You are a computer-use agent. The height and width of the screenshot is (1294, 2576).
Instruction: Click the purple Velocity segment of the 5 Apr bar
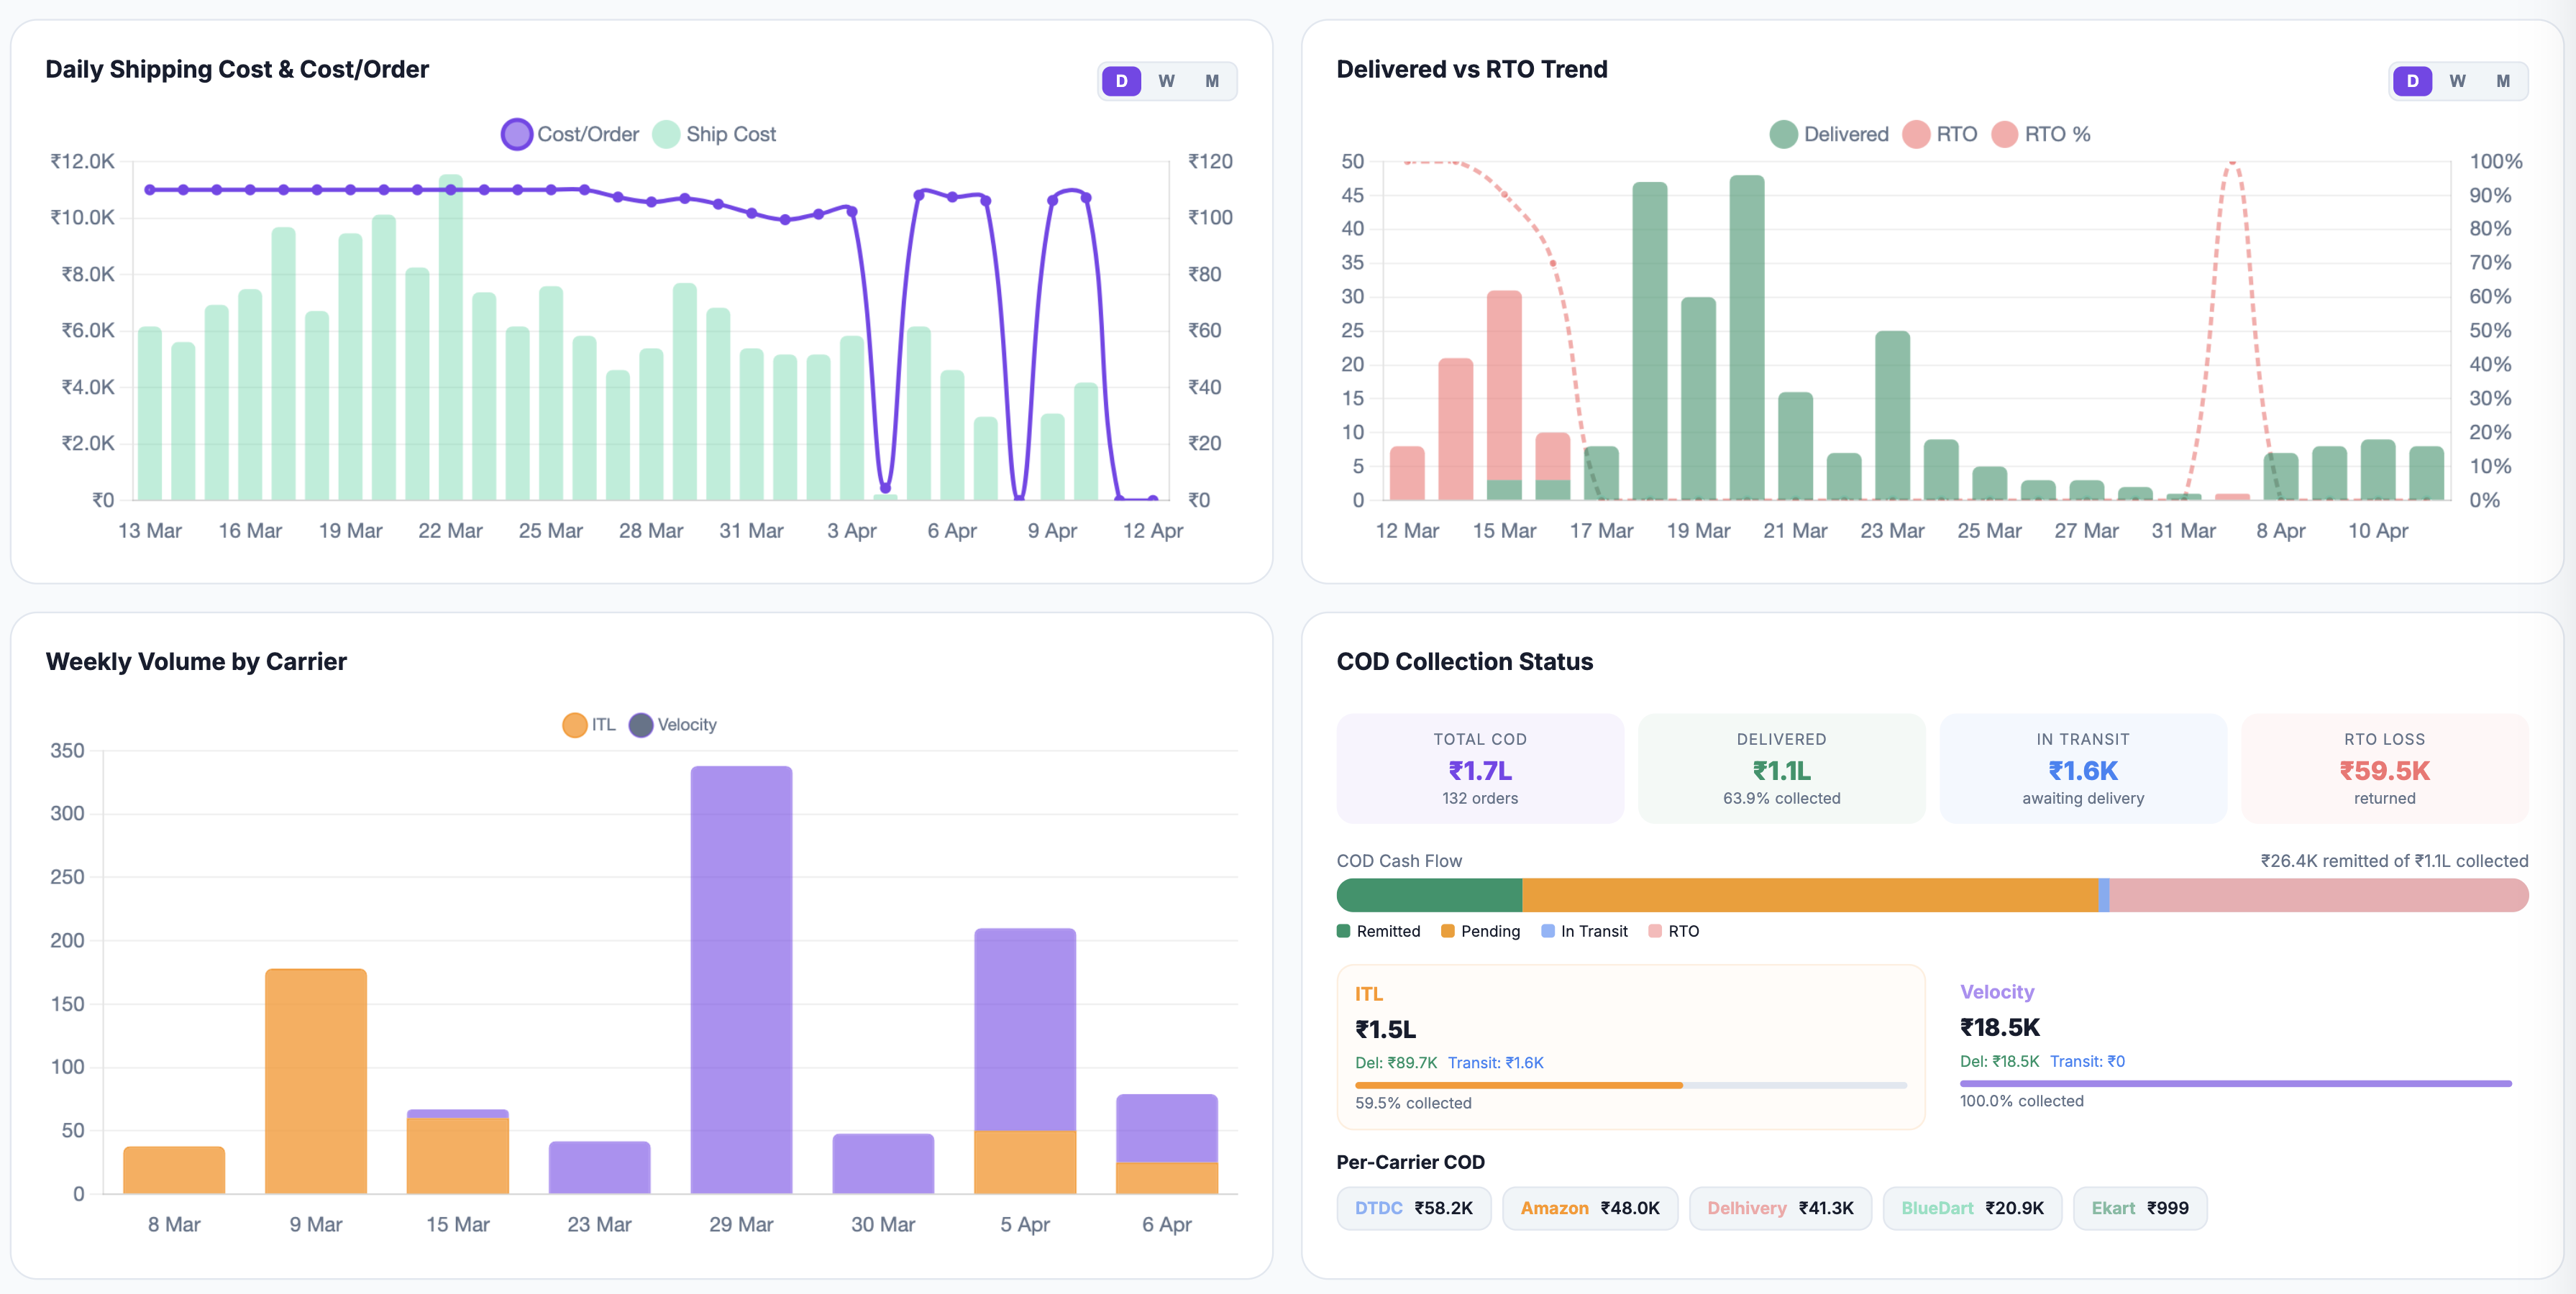[x=1025, y=1030]
